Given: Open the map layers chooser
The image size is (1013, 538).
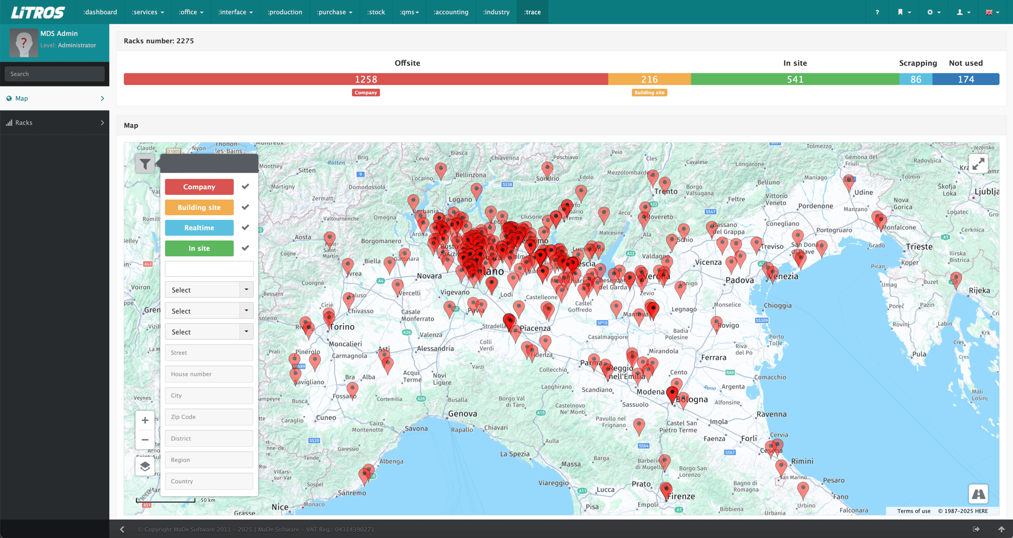Looking at the screenshot, I should pos(145,466).
